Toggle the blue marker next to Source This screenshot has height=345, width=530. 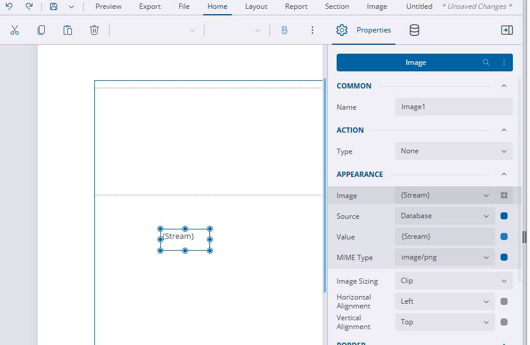coord(504,216)
